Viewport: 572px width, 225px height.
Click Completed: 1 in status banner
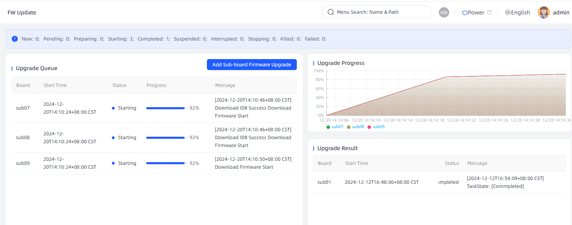(154, 39)
